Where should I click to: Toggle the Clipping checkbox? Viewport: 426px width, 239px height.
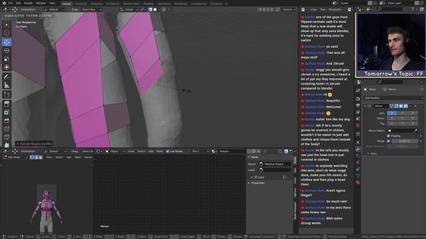point(389,136)
